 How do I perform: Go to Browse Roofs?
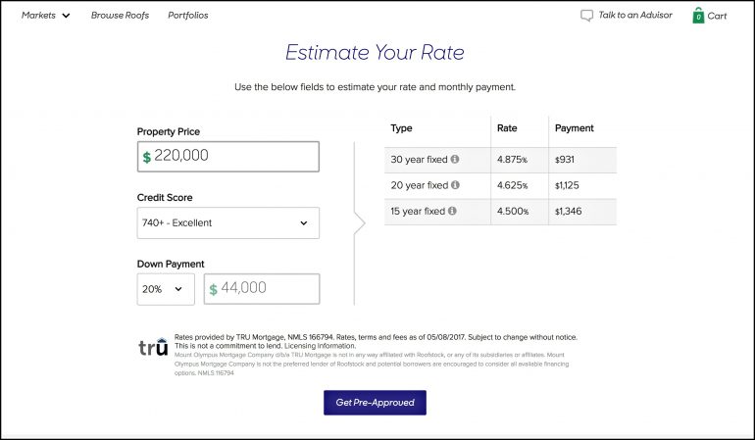click(x=120, y=16)
